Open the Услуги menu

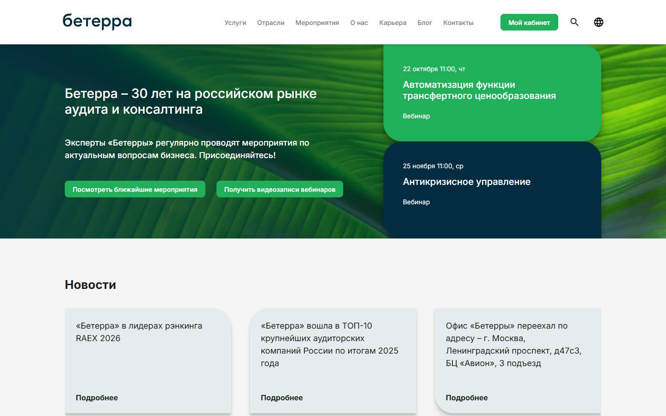(235, 23)
